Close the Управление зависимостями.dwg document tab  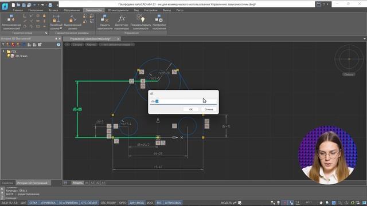pos(118,39)
